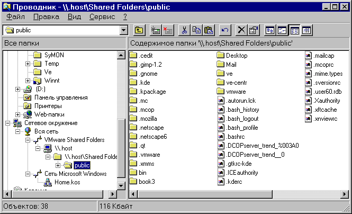
Task: Collapse the Сеть Microsoft Windows node
Action: pyautogui.click(x=28, y=174)
